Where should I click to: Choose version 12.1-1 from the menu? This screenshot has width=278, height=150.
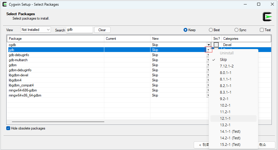click(x=233, y=119)
